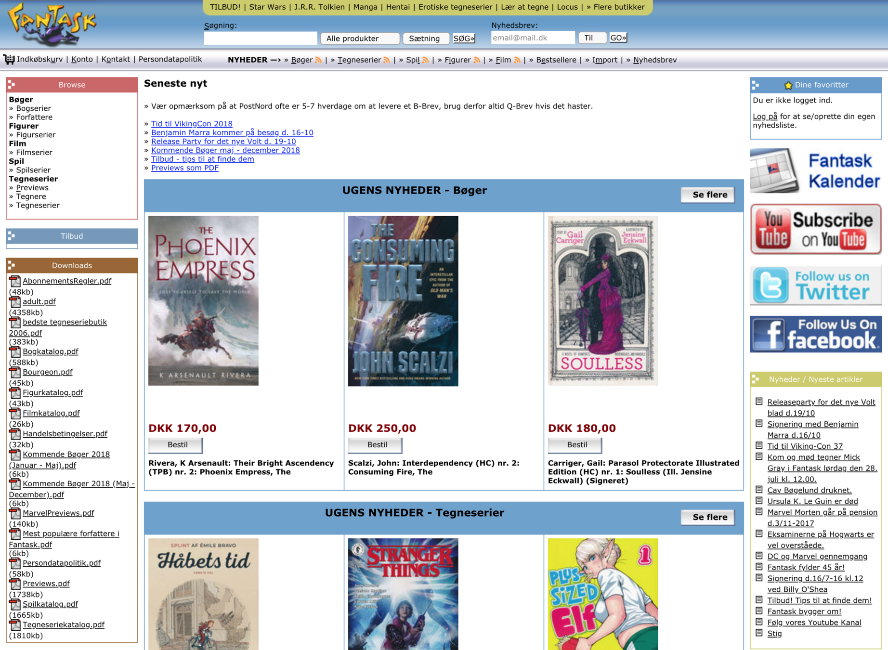Click the article icon beside Tid til Viking-Con 37
The image size is (888, 650).
(x=759, y=445)
